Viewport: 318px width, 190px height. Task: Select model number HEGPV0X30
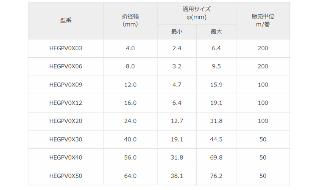(66, 139)
